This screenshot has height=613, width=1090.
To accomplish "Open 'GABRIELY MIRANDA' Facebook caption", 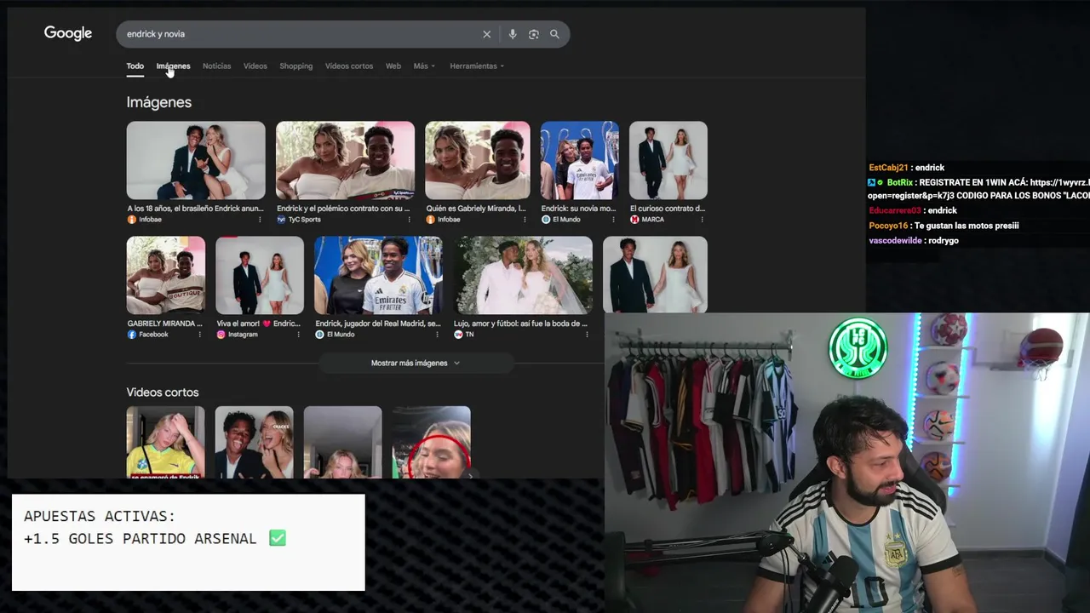I will (165, 324).
